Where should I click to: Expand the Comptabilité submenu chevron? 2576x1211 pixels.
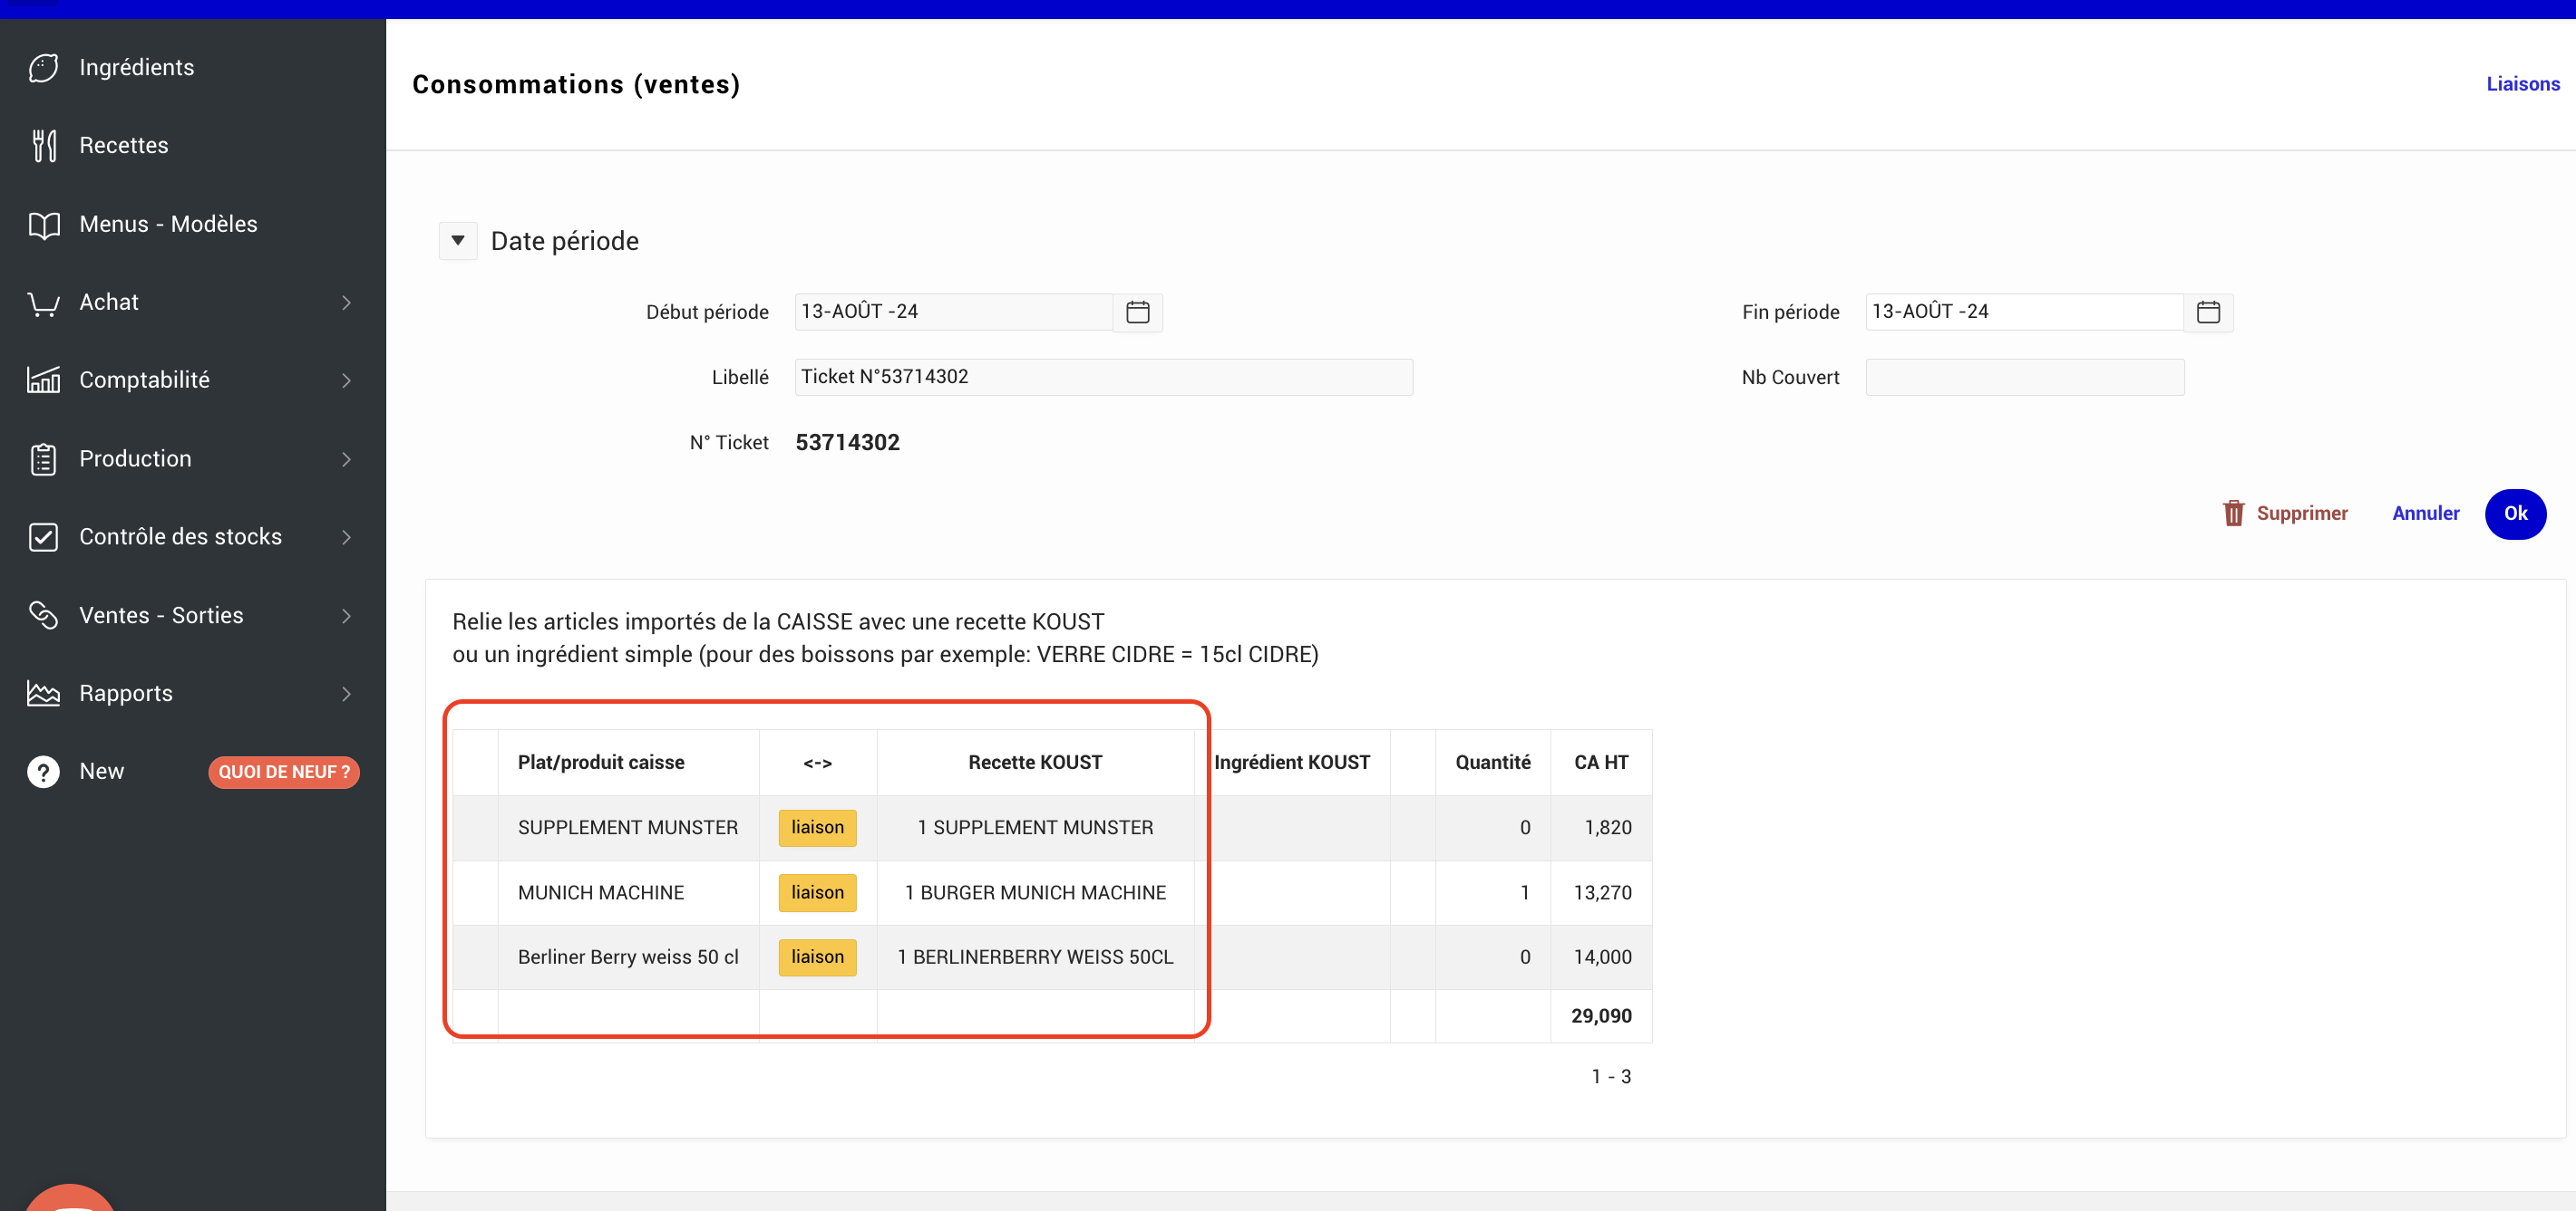pyautogui.click(x=346, y=380)
